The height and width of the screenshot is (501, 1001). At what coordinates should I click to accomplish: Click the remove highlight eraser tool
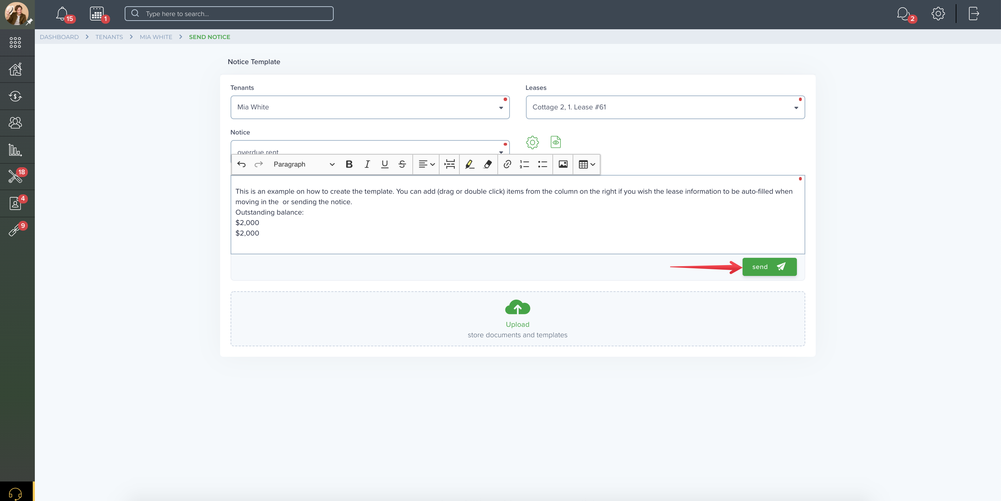tap(488, 164)
